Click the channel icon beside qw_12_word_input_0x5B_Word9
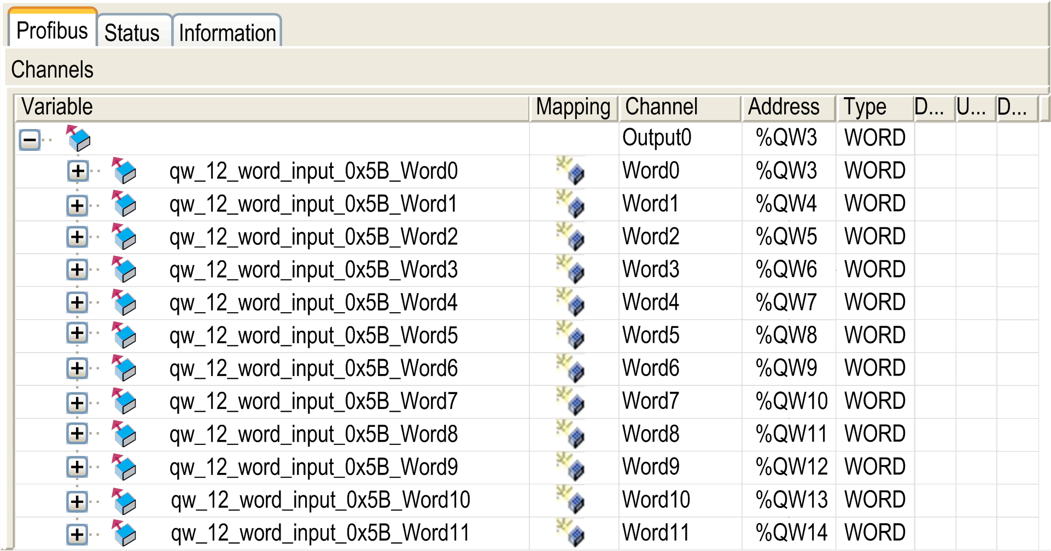This screenshot has height=551, width=1051. click(124, 467)
